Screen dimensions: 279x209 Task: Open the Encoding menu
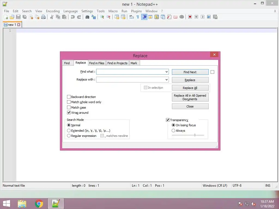[53, 11]
